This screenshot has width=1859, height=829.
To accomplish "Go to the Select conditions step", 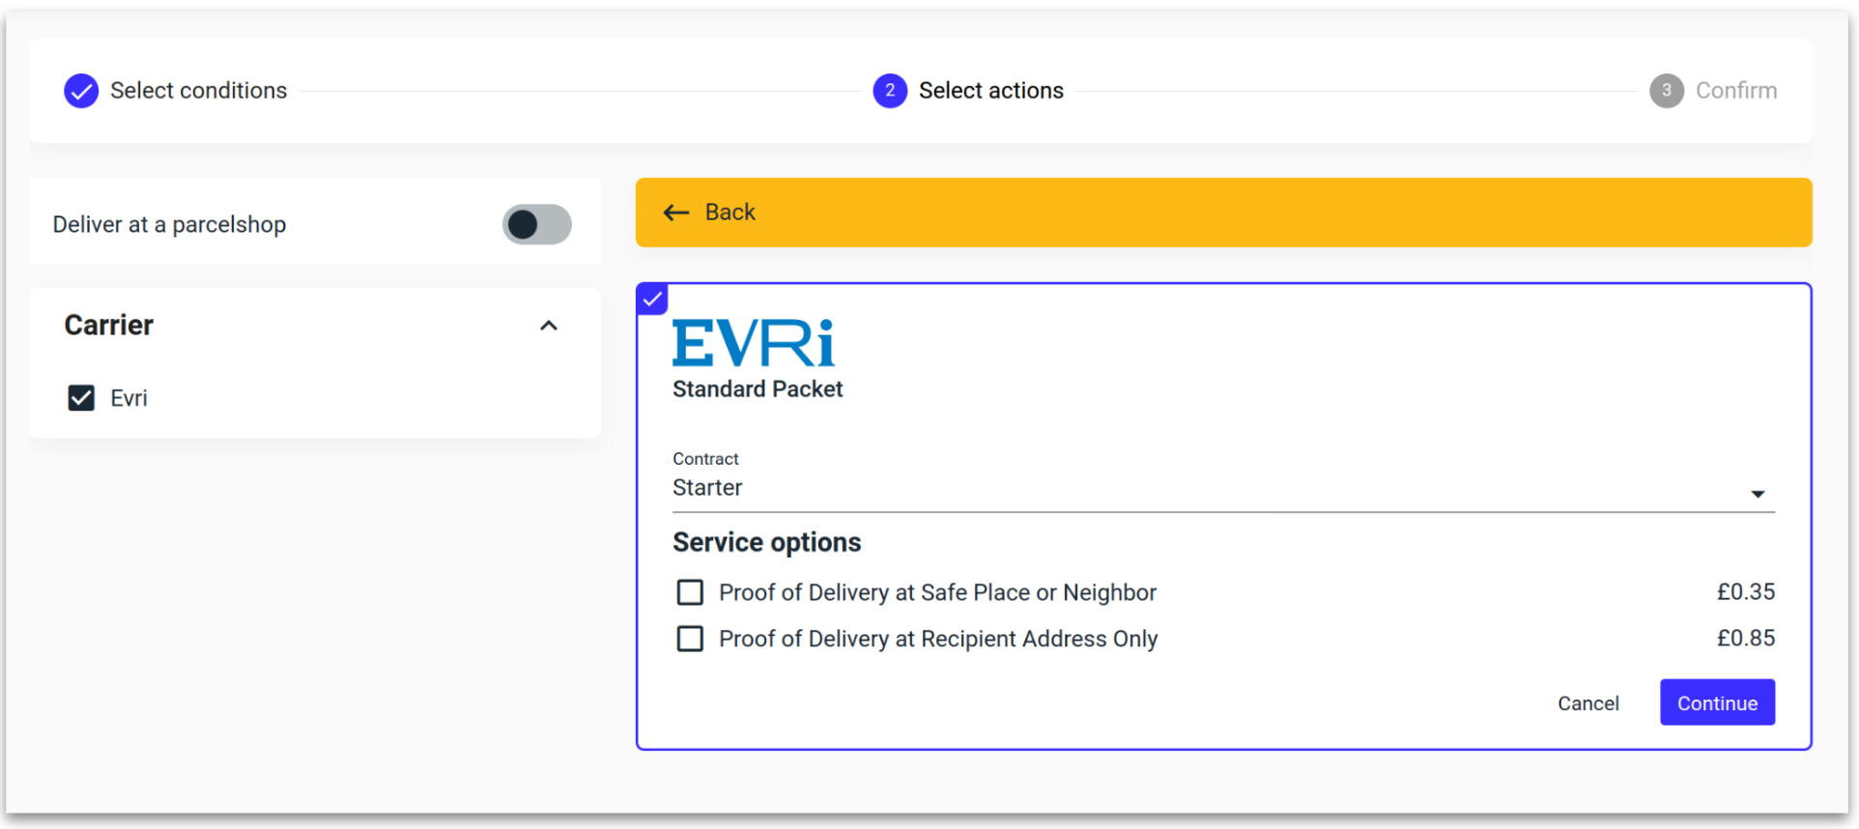I will pos(198,91).
